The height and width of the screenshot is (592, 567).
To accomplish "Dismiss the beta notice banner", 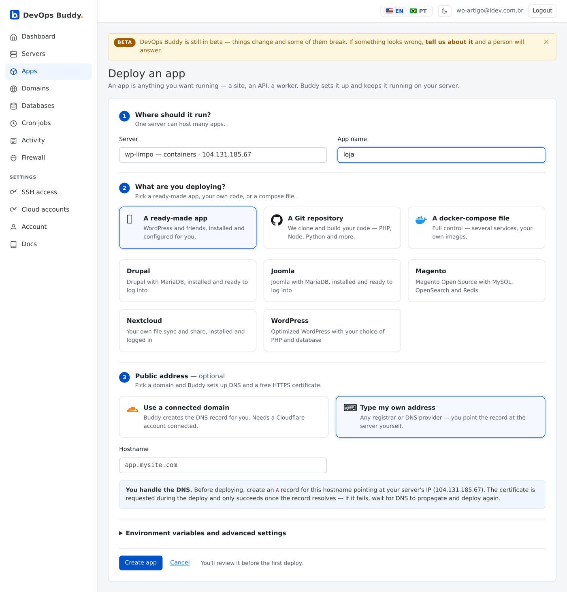I will 546,42.
